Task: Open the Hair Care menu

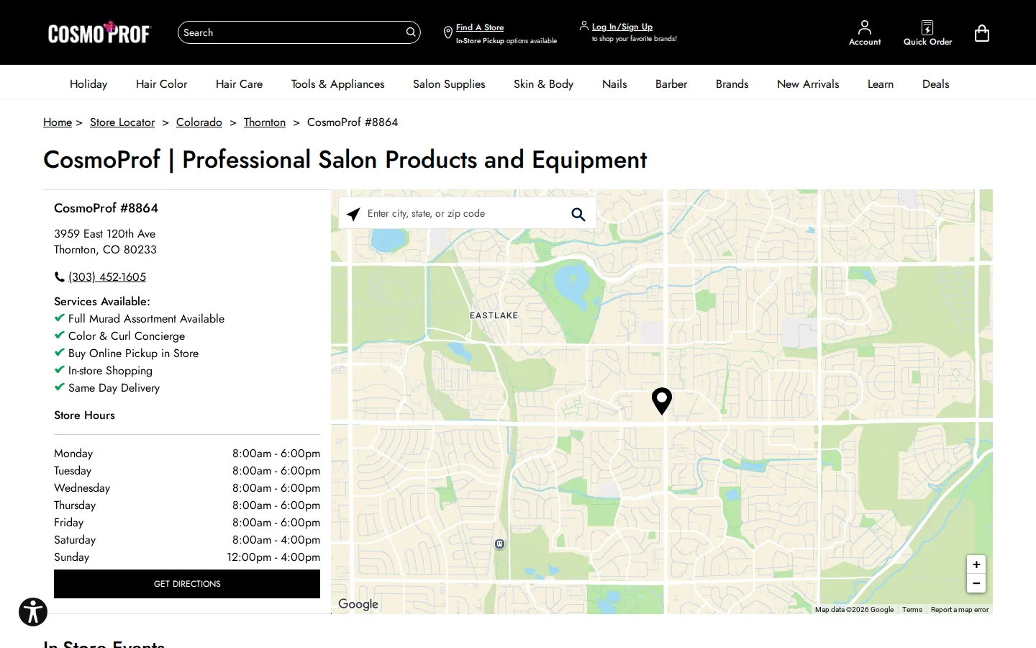Action: coord(239,84)
